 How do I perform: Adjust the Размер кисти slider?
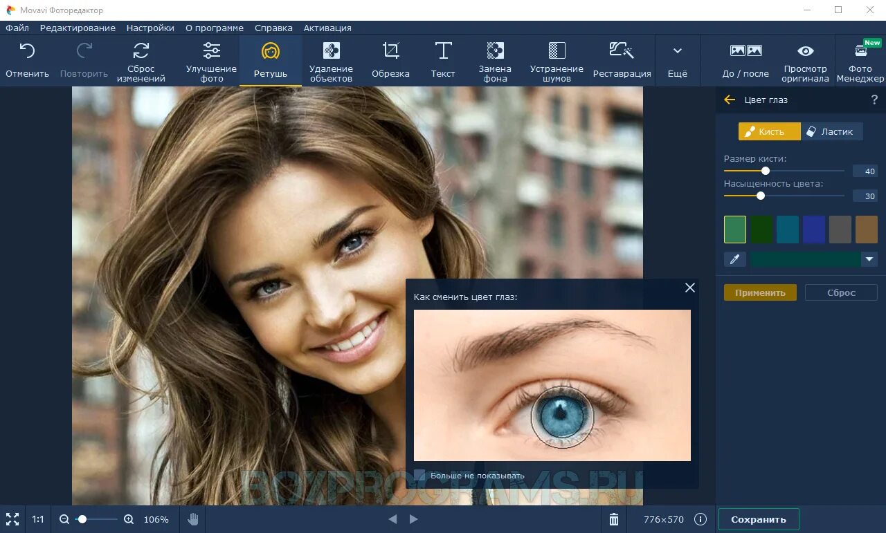tap(784, 171)
